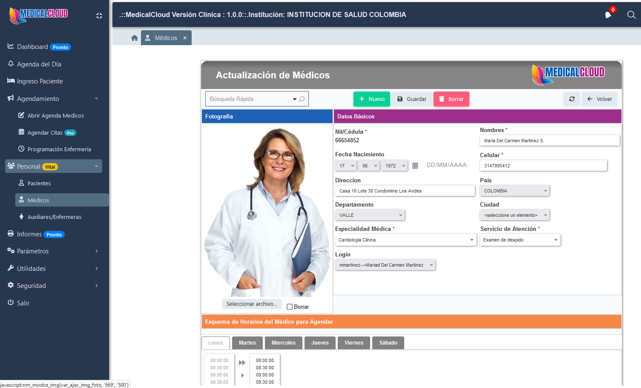Check the Borrar photo checkbox
641x388 pixels.
(290, 307)
